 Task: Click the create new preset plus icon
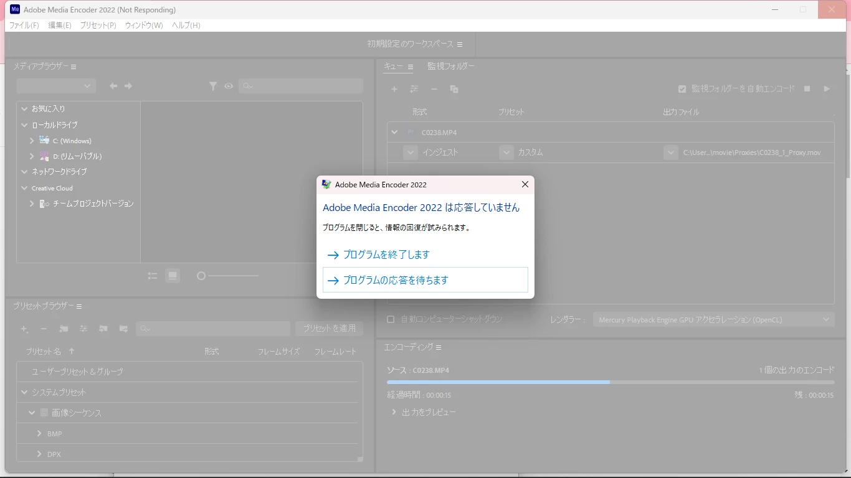pyautogui.click(x=24, y=329)
